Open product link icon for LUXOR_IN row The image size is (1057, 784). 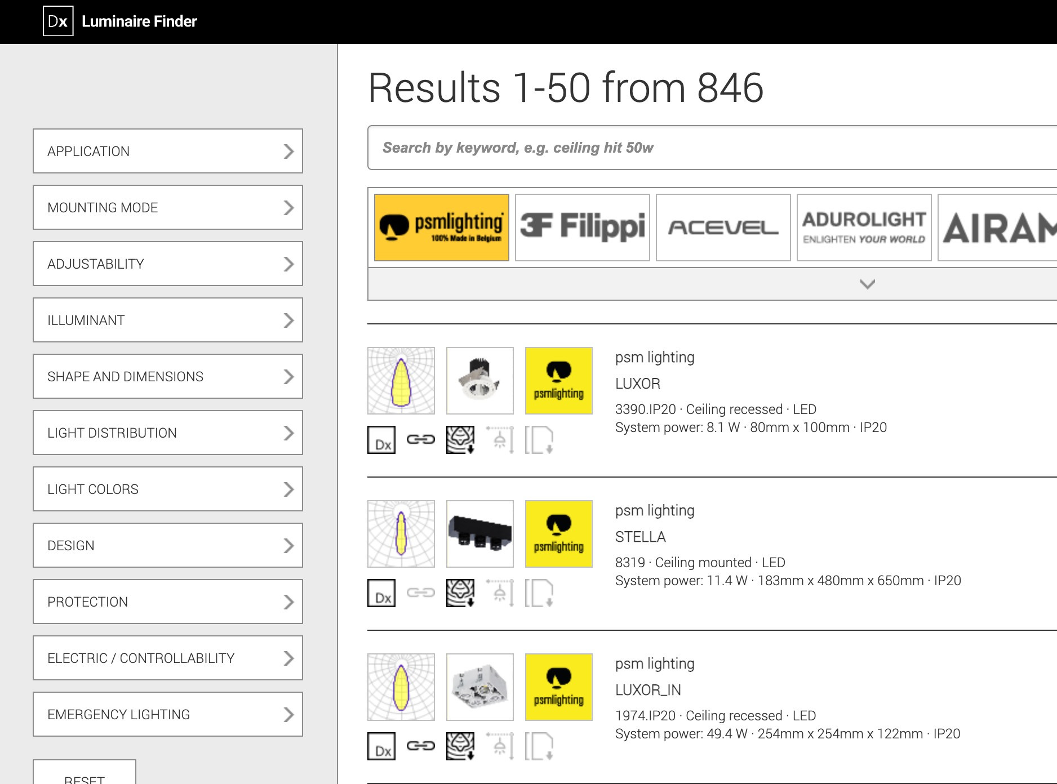pyautogui.click(x=421, y=746)
